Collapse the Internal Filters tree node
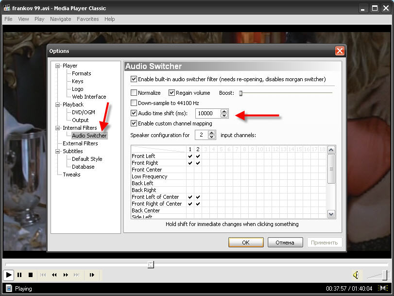 [x=57, y=128]
